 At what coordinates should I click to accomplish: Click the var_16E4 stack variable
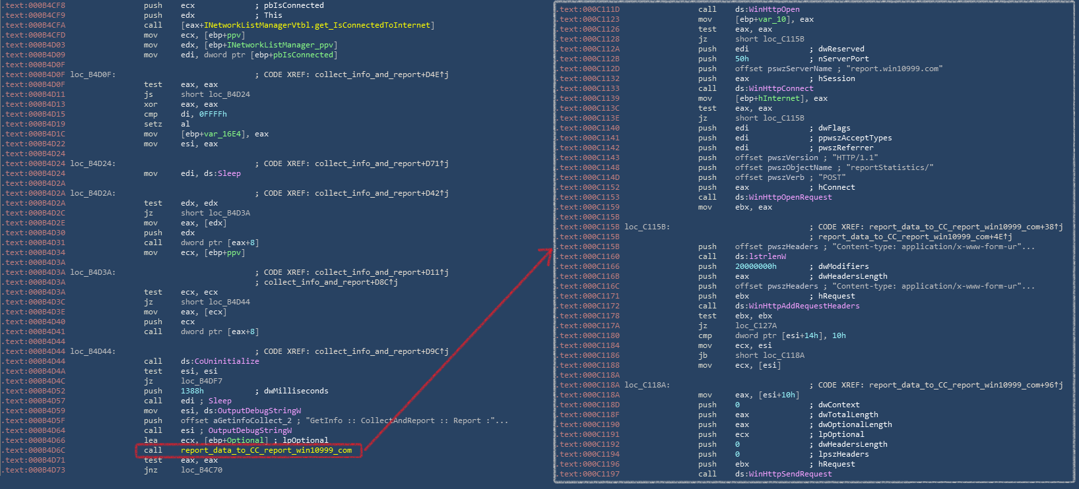222,134
